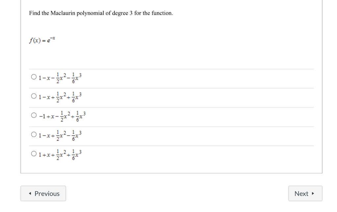Click the Next button

coord(305,193)
